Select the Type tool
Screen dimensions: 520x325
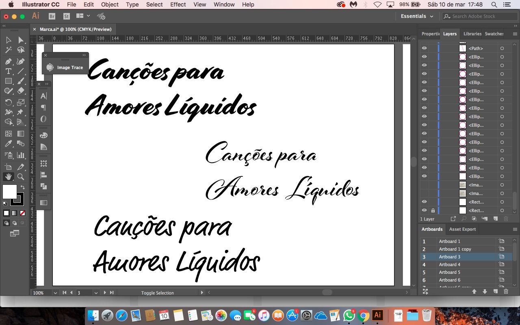tap(8, 71)
